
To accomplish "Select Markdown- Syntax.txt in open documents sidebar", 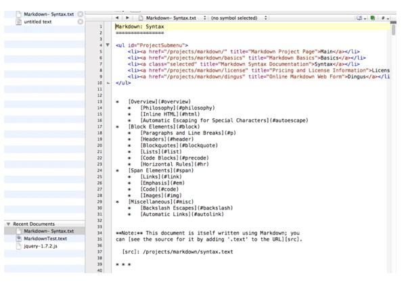I will pyautogui.click(x=49, y=14).
